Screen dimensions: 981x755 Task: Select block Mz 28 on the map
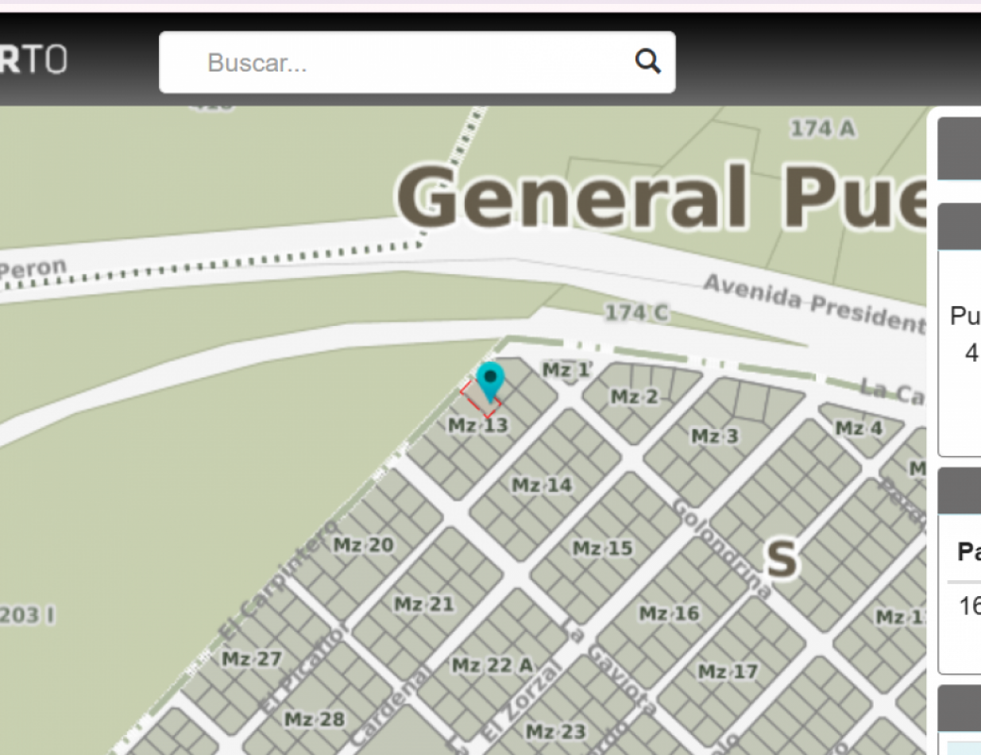point(315,719)
